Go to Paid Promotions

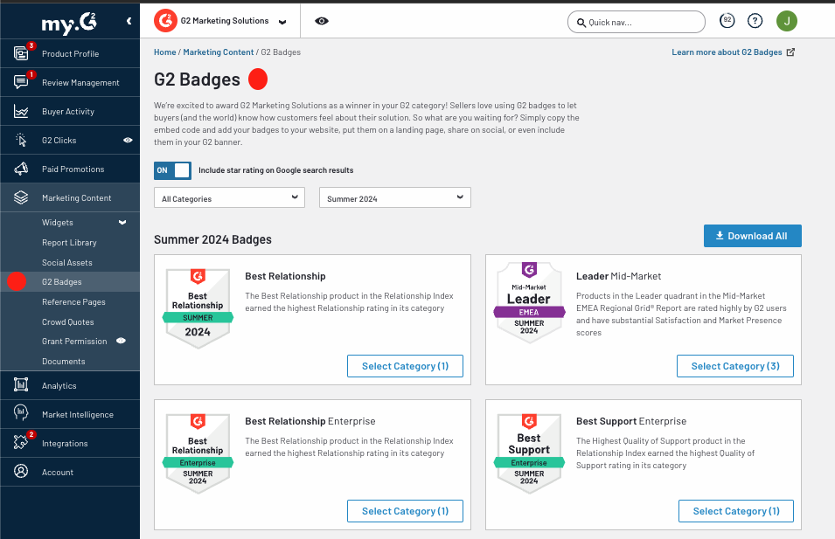point(70,169)
